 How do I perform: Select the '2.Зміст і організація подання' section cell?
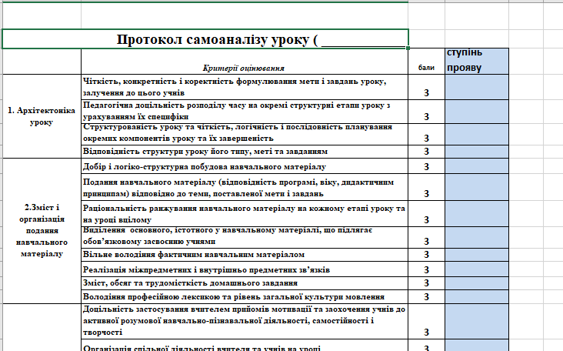42,231
